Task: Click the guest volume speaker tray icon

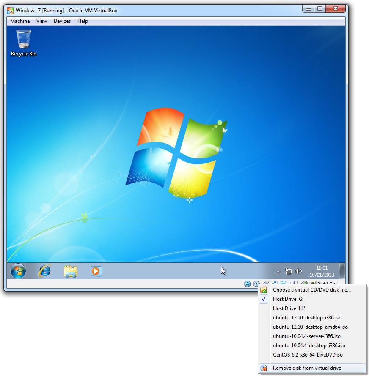Action: pos(299,271)
